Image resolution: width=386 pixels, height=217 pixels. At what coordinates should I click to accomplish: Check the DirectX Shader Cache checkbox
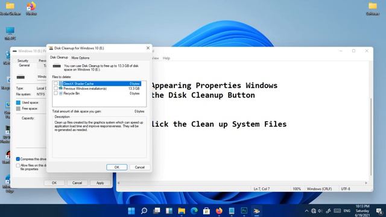55,83
